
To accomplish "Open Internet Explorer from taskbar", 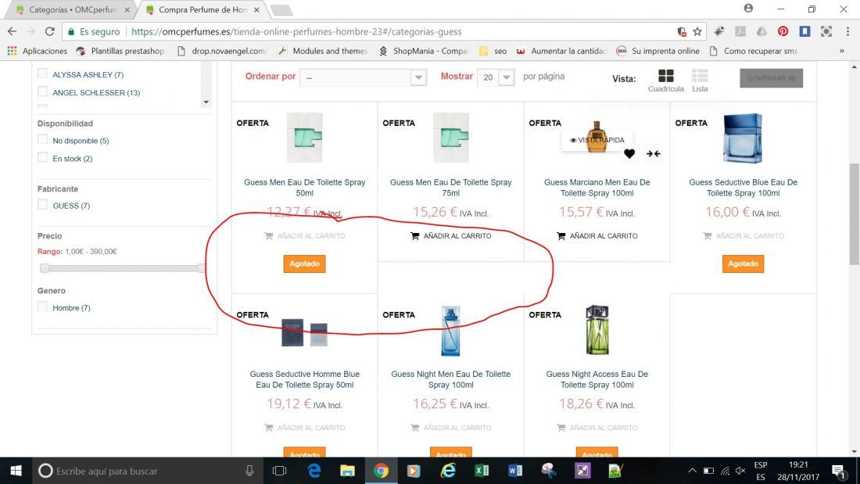I will (448, 471).
